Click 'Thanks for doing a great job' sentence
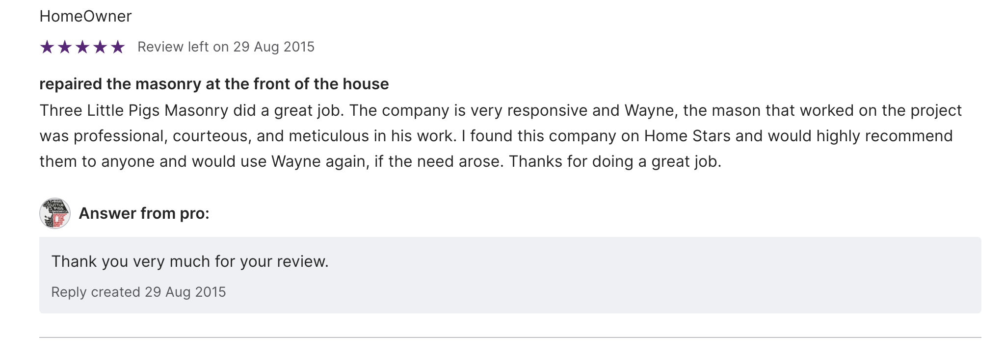 coord(615,162)
